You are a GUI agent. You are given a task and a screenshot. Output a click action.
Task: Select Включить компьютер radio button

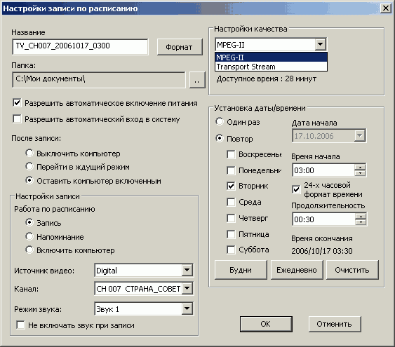(29, 250)
